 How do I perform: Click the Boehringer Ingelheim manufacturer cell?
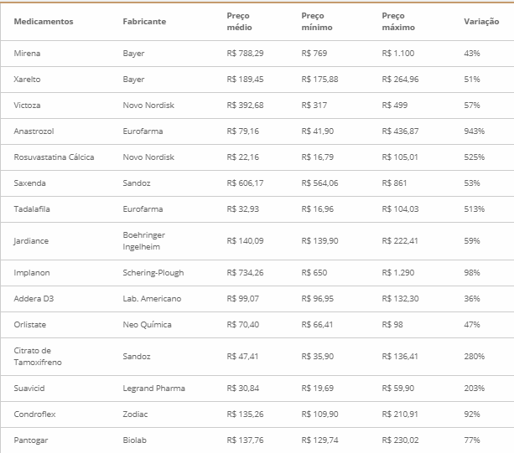(x=147, y=241)
